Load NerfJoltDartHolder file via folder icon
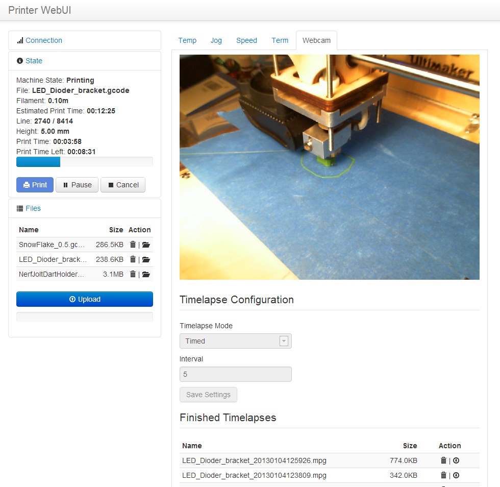 pos(146,274)
